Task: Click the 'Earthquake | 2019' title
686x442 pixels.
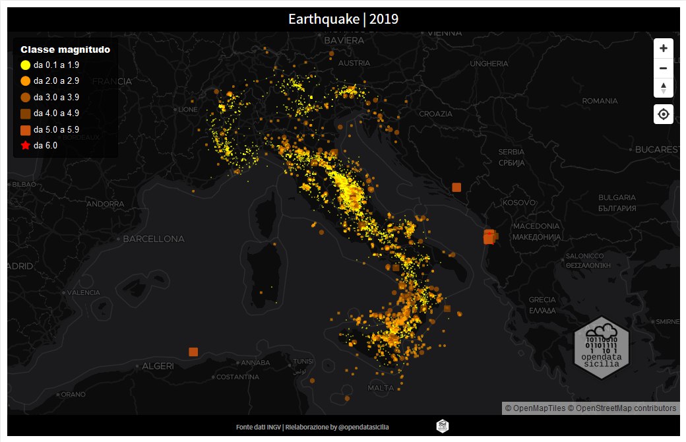Action: [344, 19]
